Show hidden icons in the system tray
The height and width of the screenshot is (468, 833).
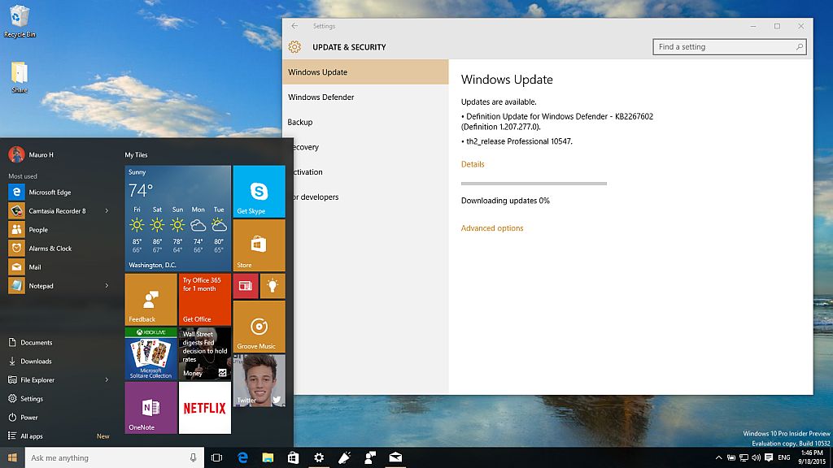pos(719,457)
